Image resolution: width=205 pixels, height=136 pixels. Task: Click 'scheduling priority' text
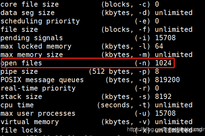pos(40,21)
